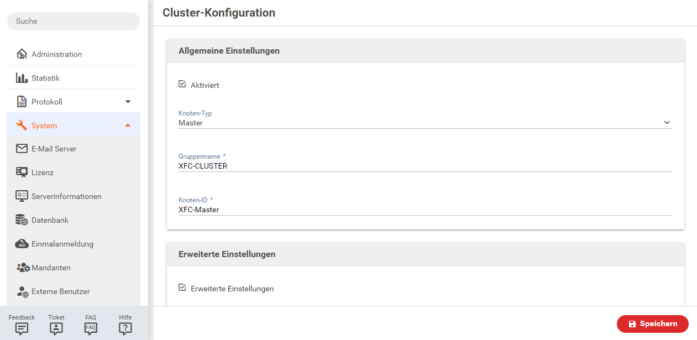Image resolution: width=697 pixels, height=340 pixels.
Task: Open the FAQ link in footer
Action: pyautogui.click(x=91, y=328)
